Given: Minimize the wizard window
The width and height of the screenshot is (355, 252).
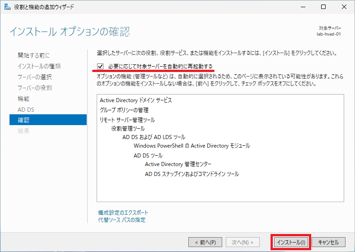Looking at the screenshot, I should tap(303, 7).
